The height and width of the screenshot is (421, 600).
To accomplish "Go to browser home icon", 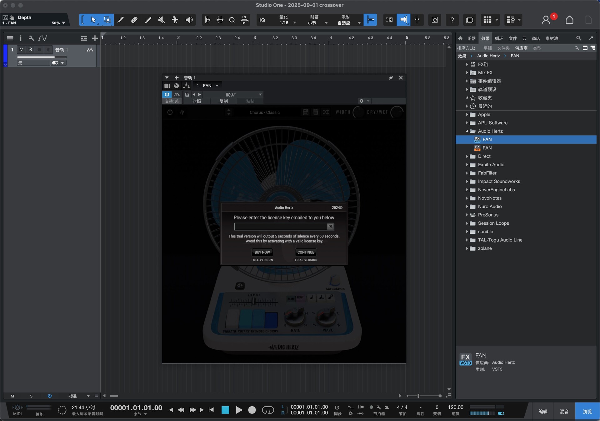I will [x=460, y=38].
